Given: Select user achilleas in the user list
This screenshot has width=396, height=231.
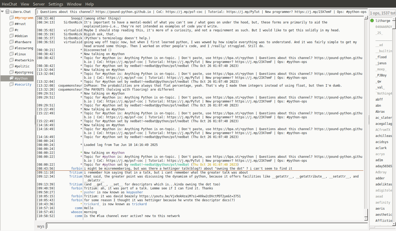Looking at the screenshot, I should [x=384, y=136].
